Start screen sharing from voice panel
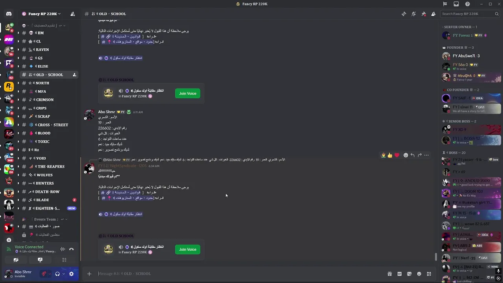 coord(40,260)
